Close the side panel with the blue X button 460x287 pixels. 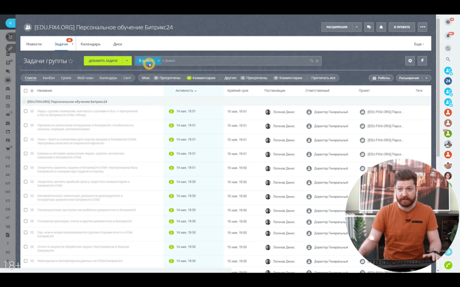click(10, 23)
